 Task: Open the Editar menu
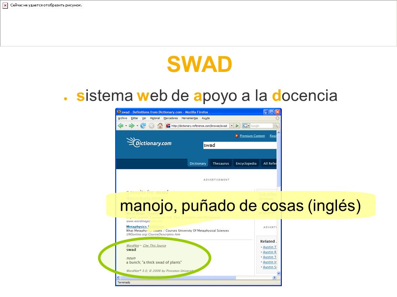(x=134, y=118)
